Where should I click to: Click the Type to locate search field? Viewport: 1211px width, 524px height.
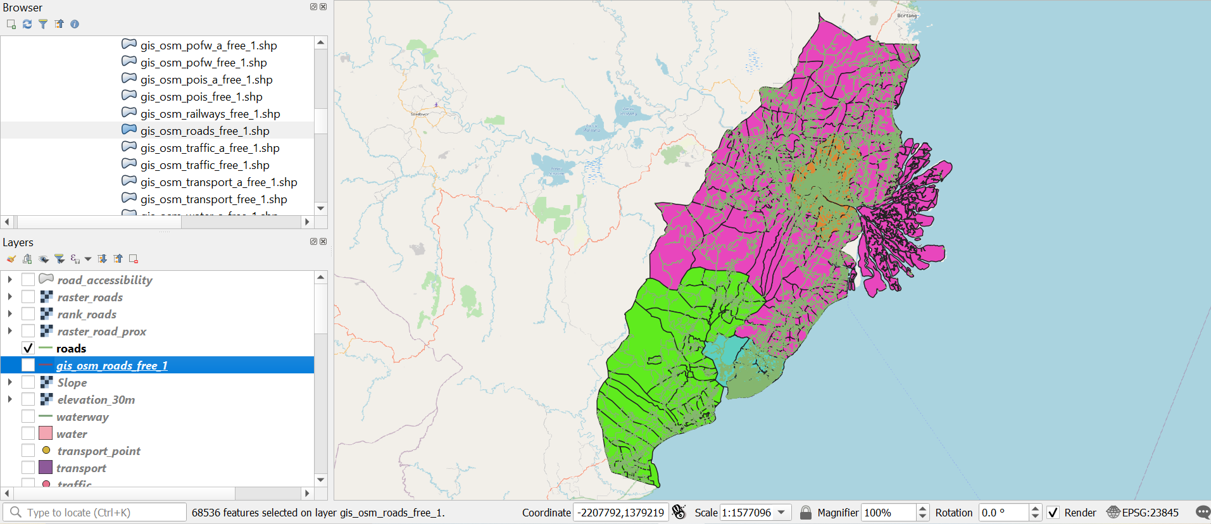(x=95, y=513)
